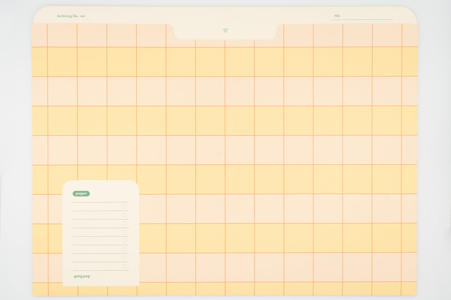The height and width of the screenshot is (300, 451).
Task: Click the top-right corner peach grid cell
Action: [409, 36]
